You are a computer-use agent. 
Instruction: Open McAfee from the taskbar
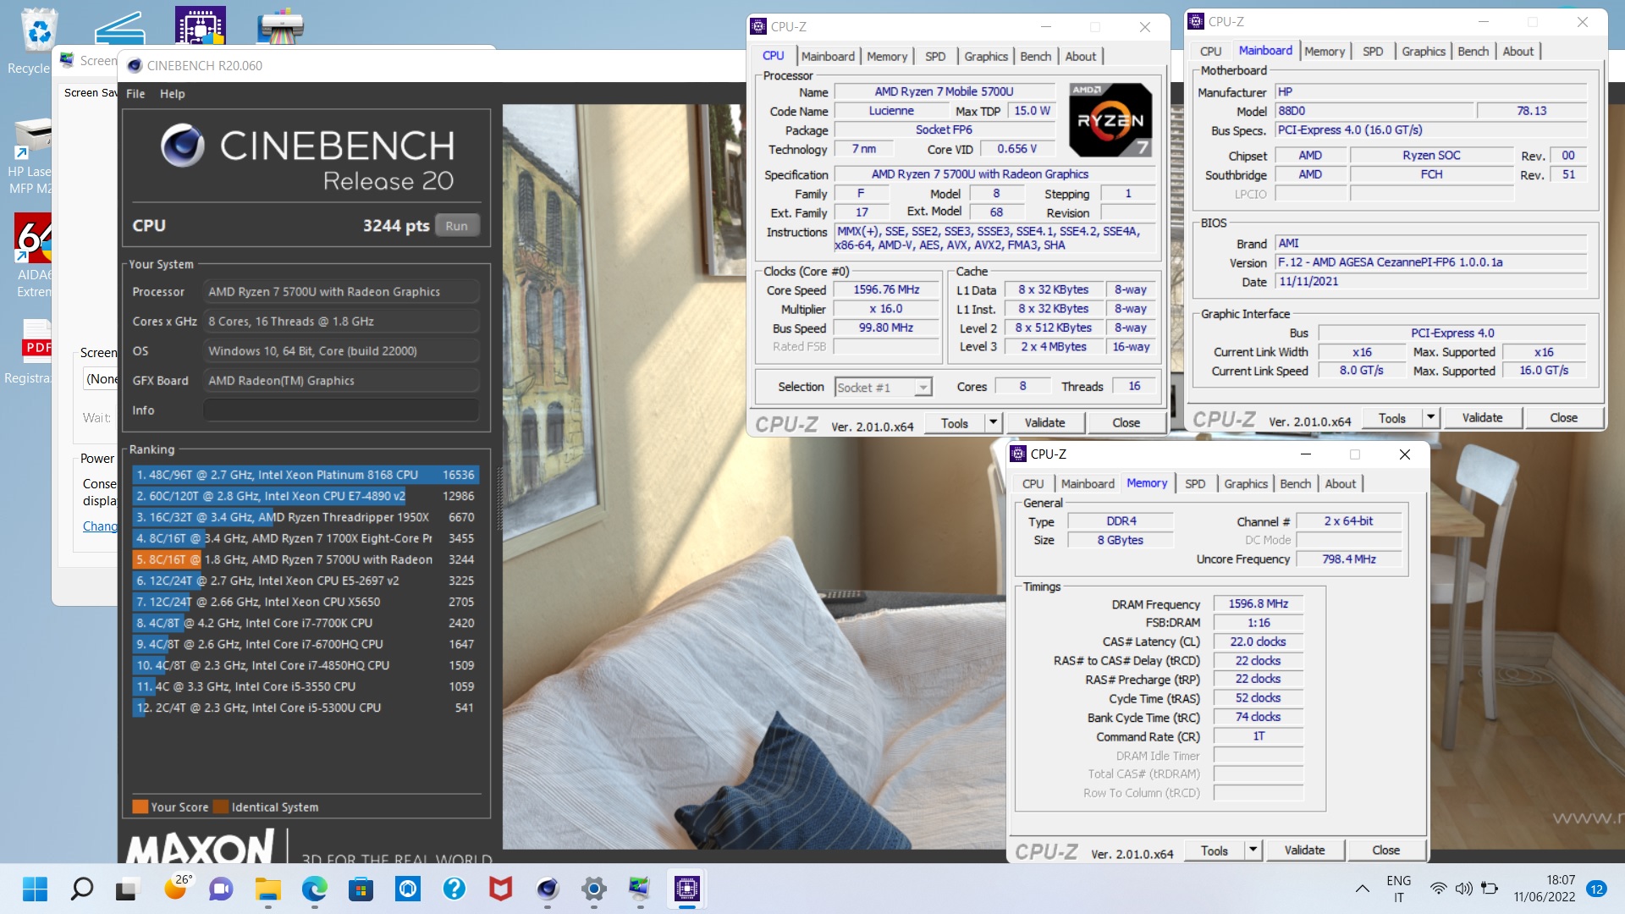[500, 889]
